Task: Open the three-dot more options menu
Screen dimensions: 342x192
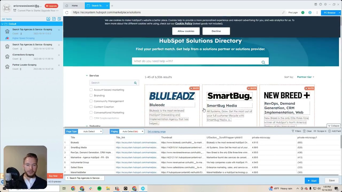Action: coord(317,13)
